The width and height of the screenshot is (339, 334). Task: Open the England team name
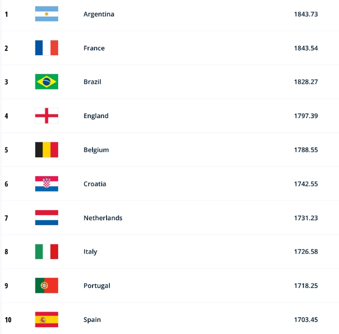click(96, 116)
